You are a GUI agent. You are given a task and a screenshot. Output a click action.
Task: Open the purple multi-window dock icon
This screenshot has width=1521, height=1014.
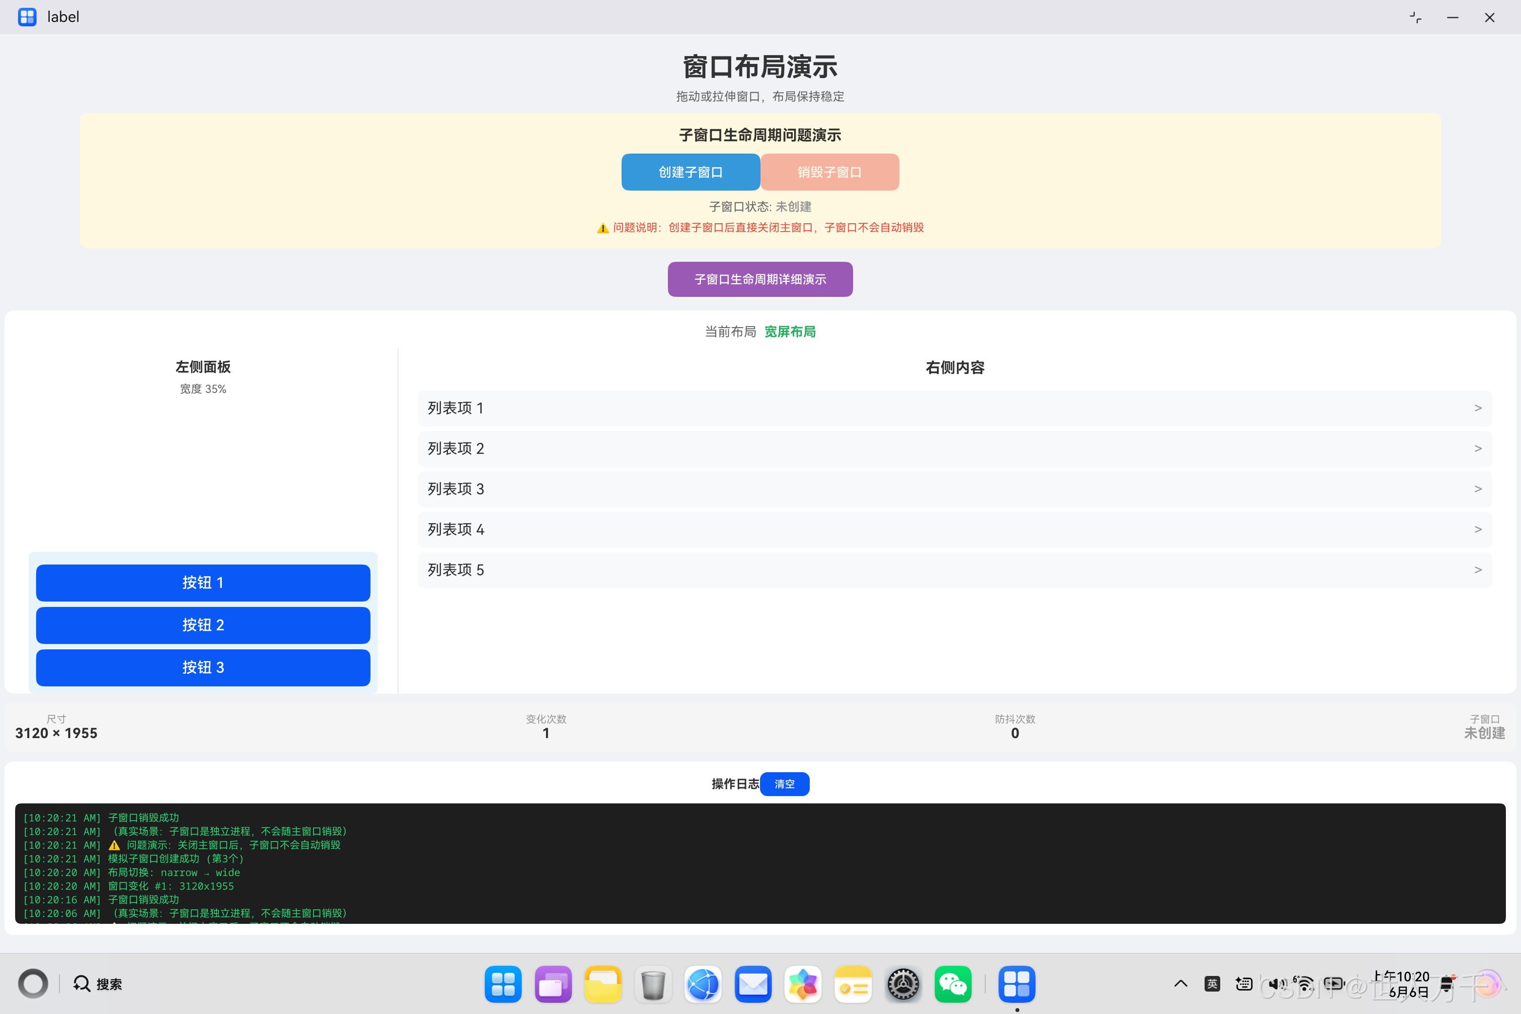click(x=553, y=984)
